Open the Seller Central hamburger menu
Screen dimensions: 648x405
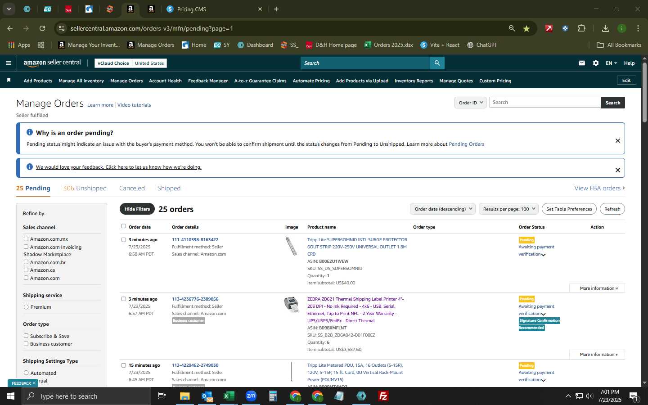click(x=8, y=63)
